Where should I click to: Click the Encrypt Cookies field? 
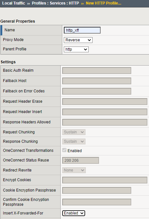105,180
